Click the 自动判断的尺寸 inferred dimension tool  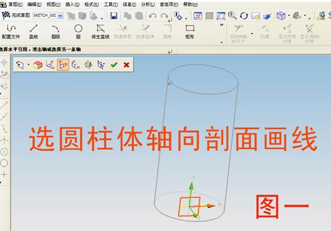tap(238, 34)
